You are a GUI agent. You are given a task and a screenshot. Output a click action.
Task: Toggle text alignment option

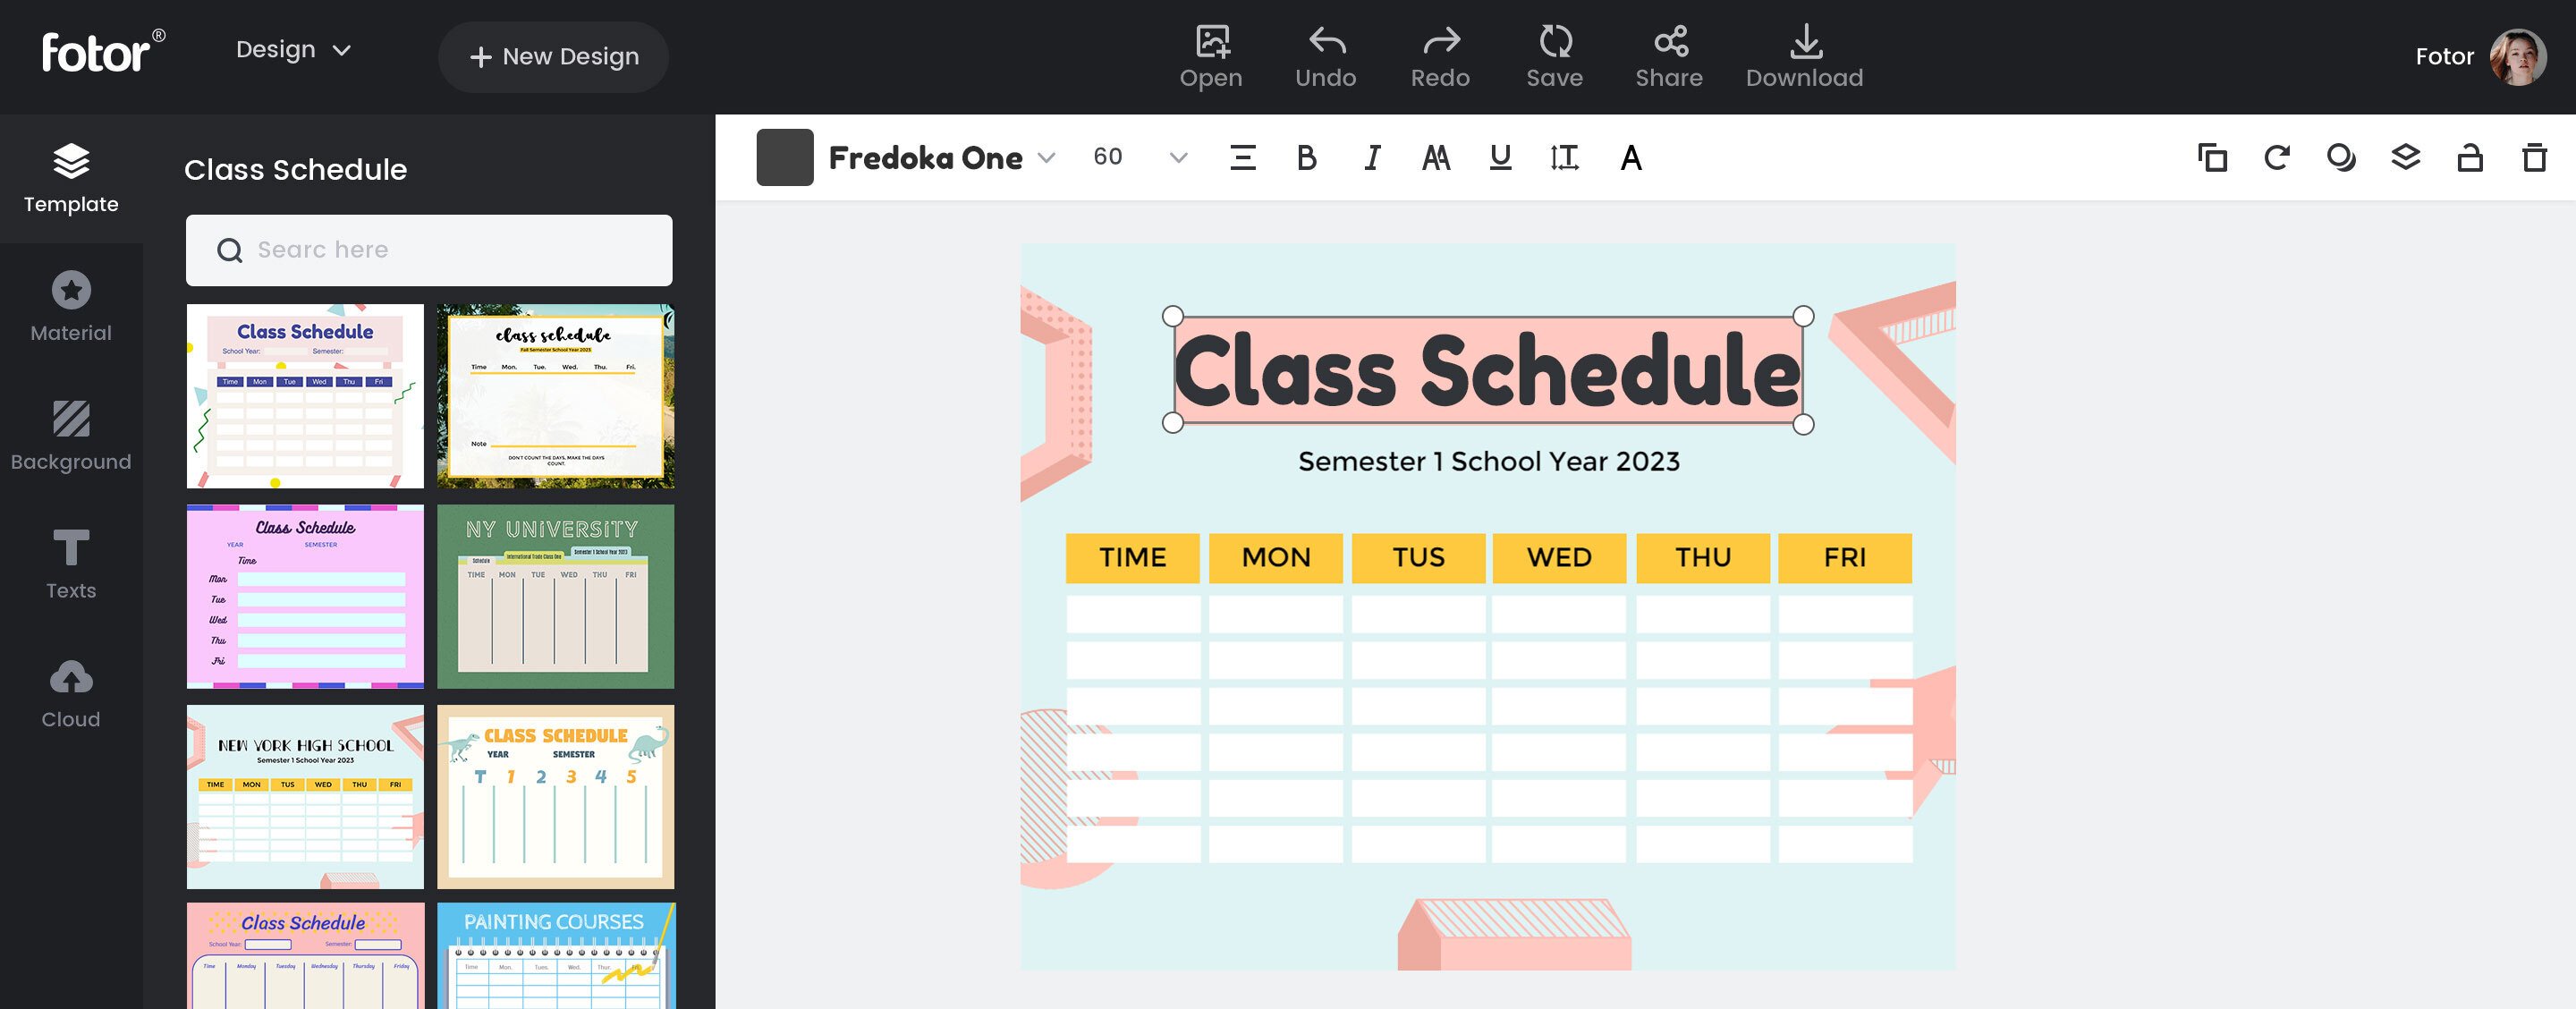click(1243, 157)
